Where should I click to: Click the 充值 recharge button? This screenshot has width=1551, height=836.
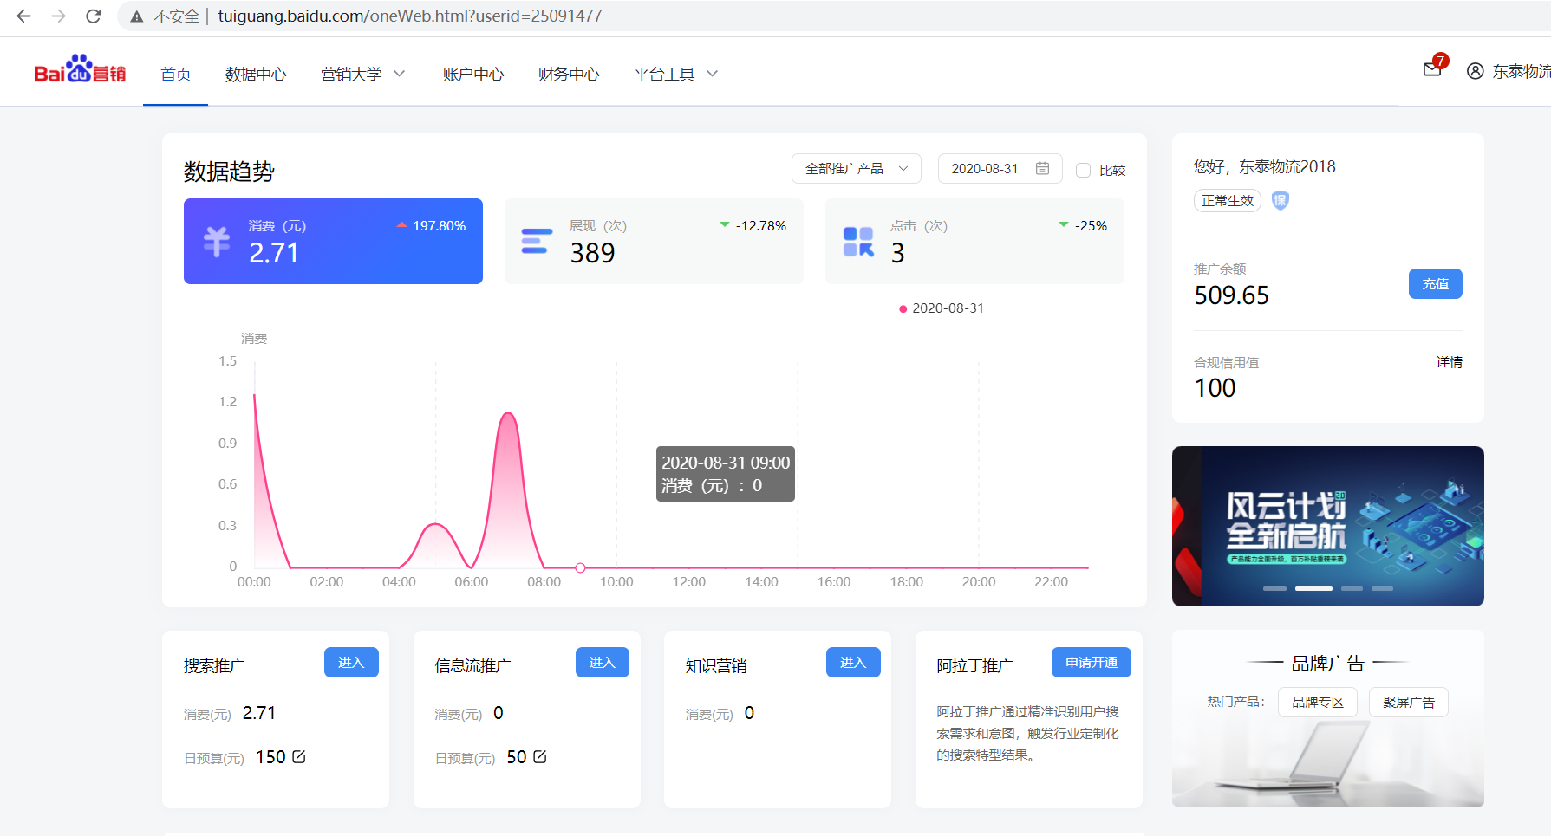tap(1435, 283)
